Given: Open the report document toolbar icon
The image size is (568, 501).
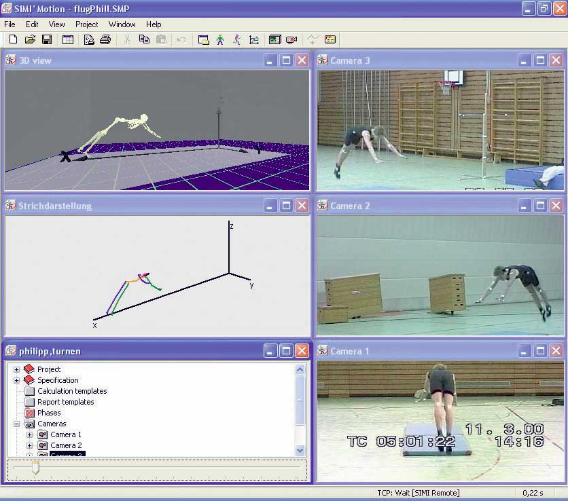Looking at the screenshot, I should [x=89, y=39].
